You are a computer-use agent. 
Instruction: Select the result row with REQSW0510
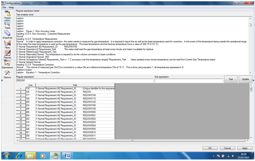pos(65,132)
